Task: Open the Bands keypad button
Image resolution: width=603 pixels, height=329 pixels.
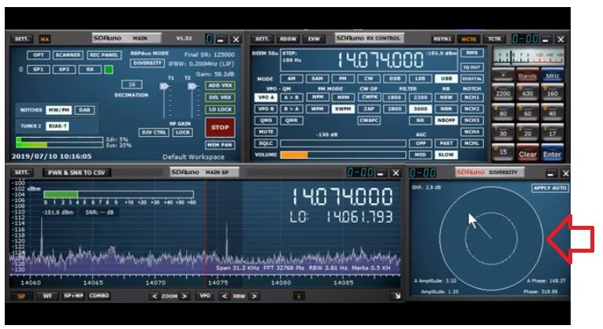Action: click(527, 75)
